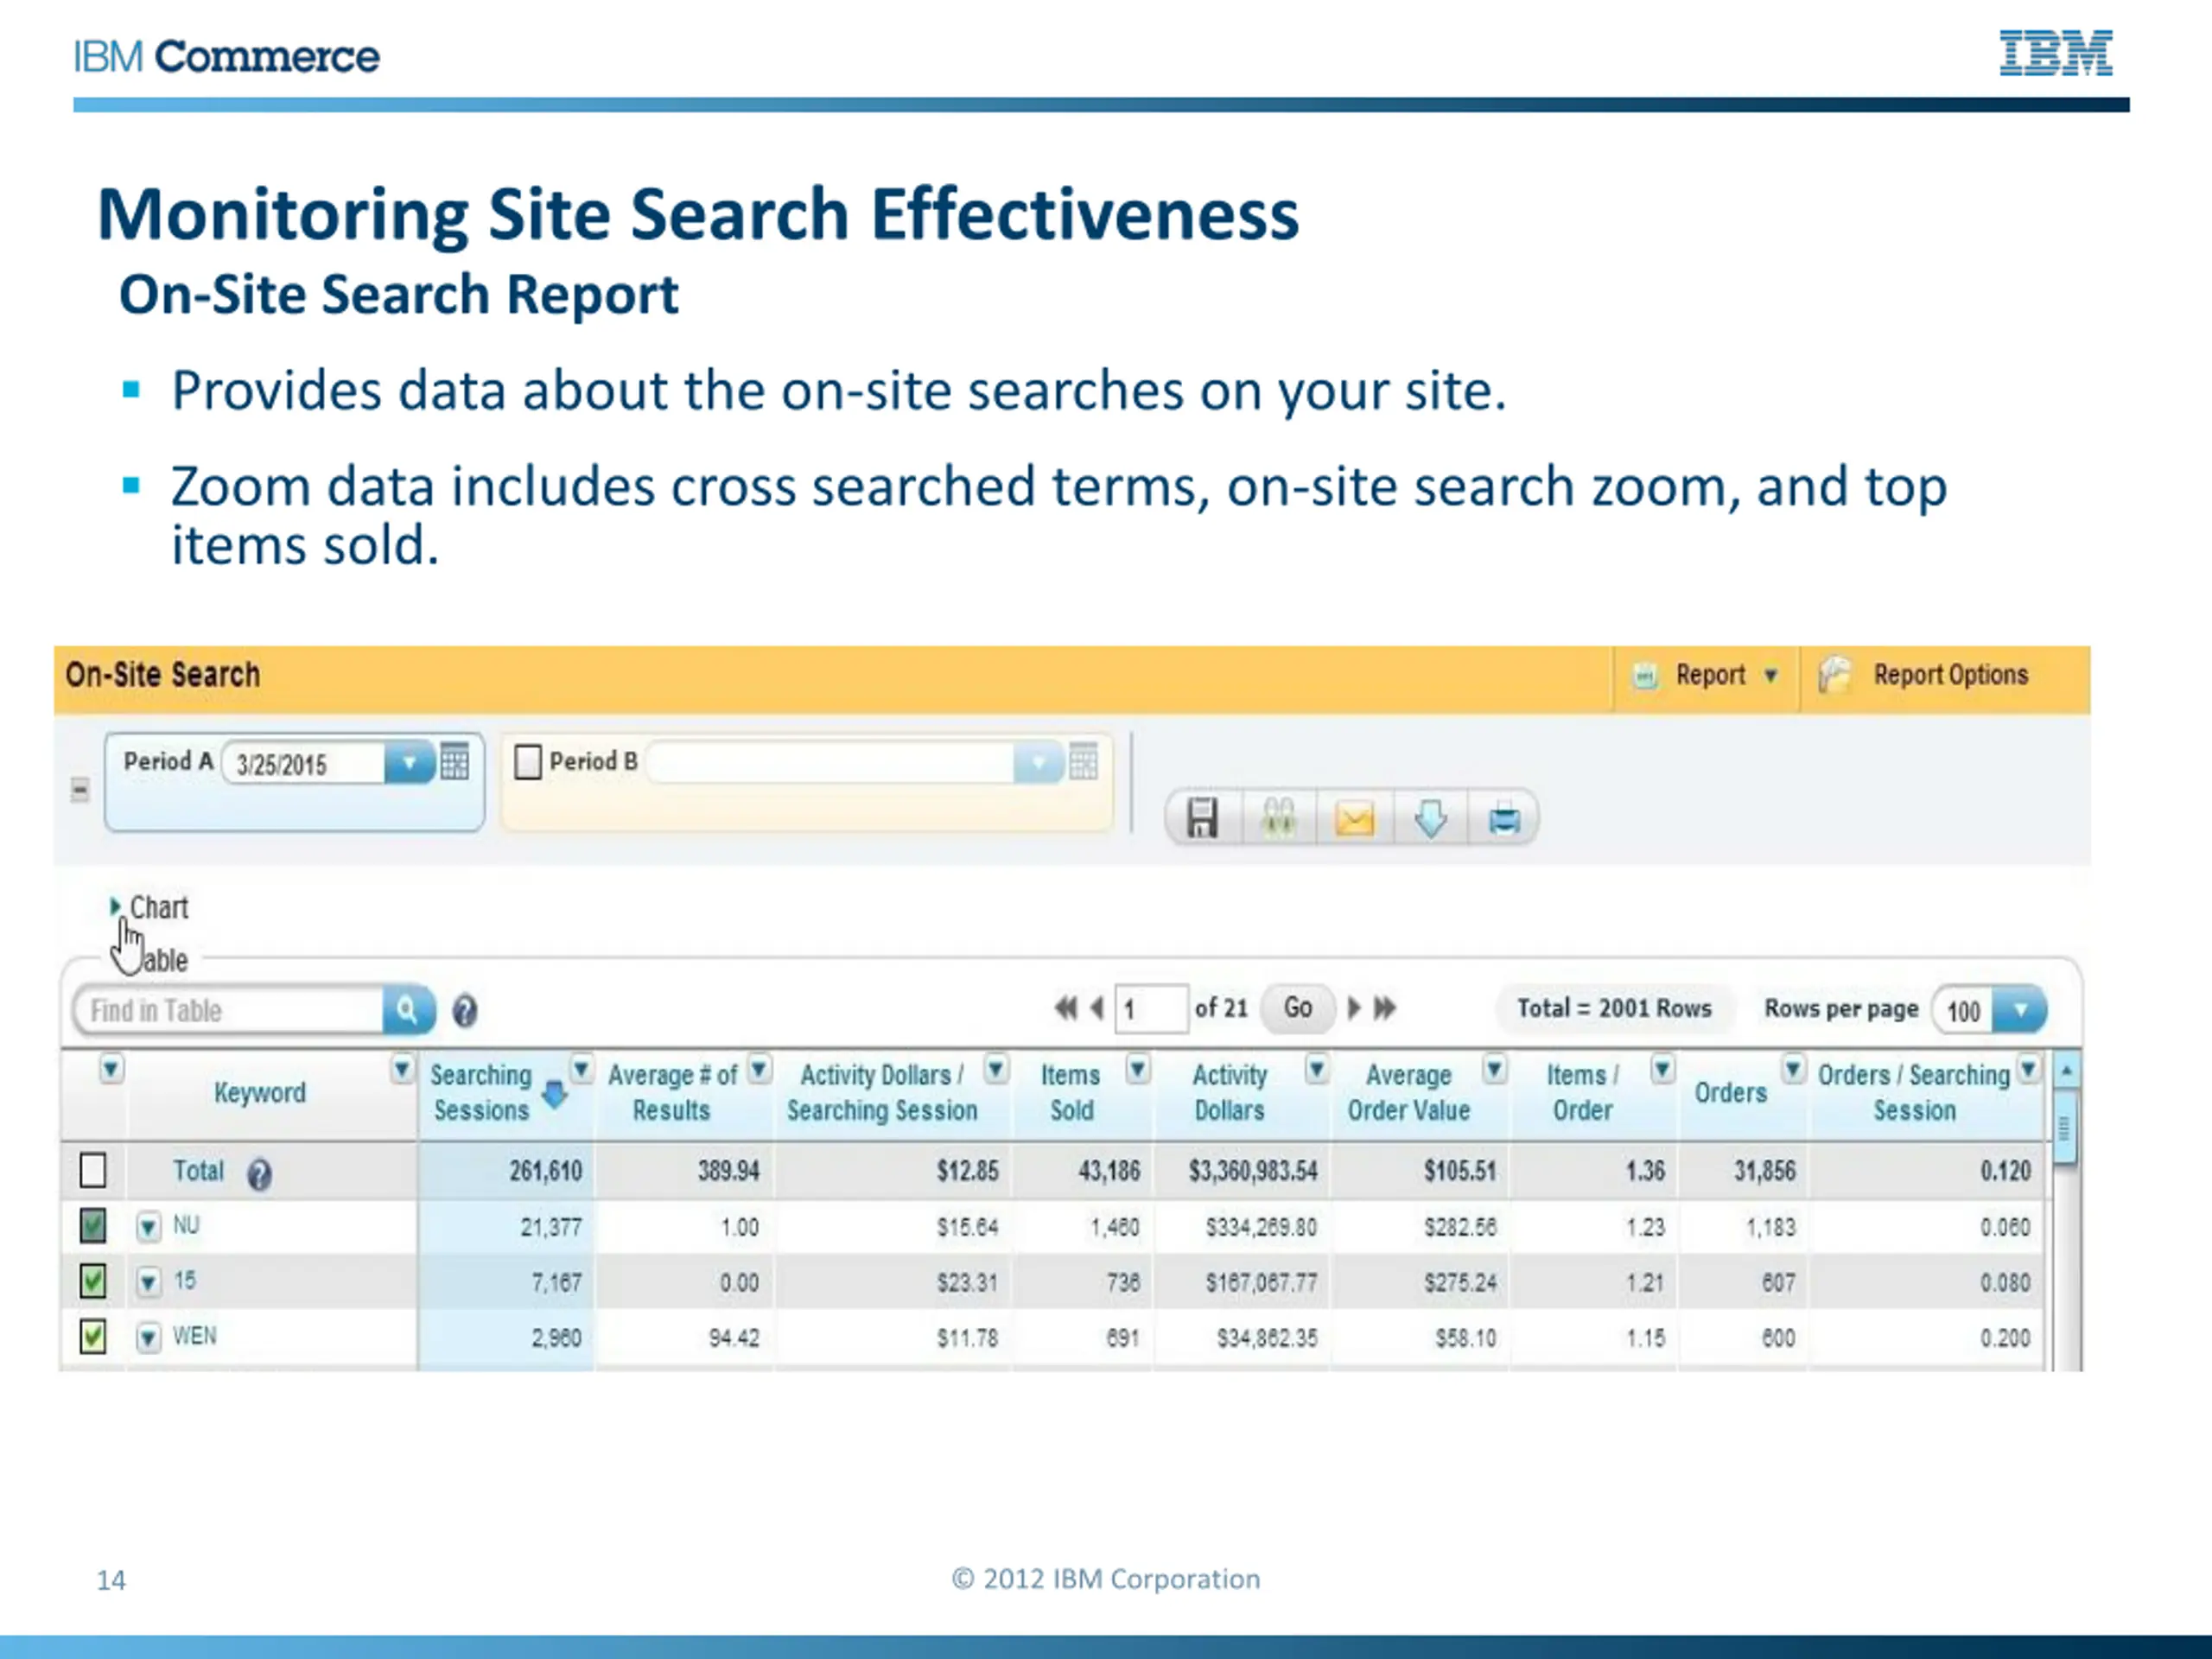Click the download arrow icon
The image size is (2212, 1659).
[x=1431, y=818]
